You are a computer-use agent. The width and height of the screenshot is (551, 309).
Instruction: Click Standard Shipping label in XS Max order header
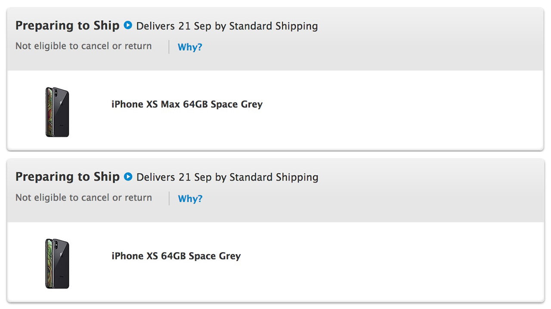click(273, 26)
